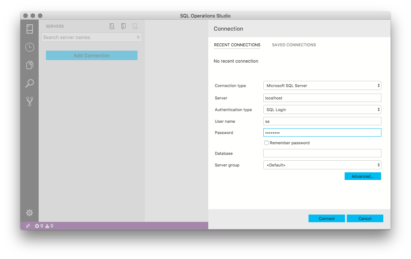Screen dimensions: 411x259
Task: Close the window with the red button
Action: (x=26, y=16)
